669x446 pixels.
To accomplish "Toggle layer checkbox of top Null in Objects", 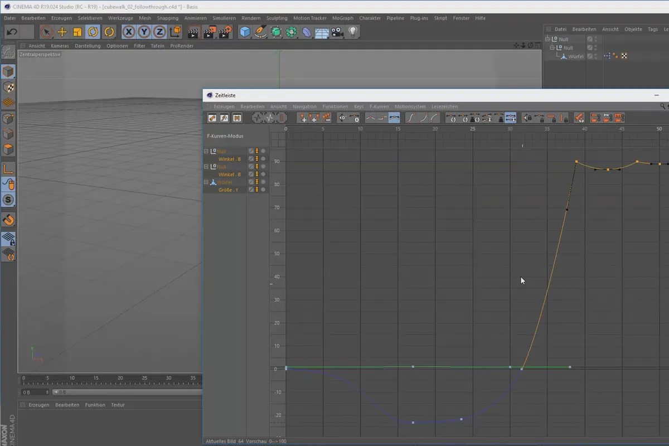I will pos(590,39).
